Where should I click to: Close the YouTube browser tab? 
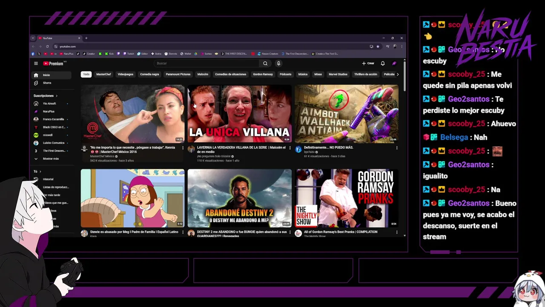point(79,38)
